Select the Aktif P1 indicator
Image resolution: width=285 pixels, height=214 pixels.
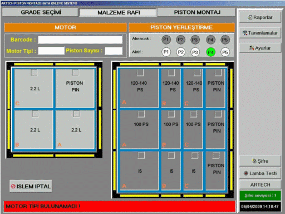tap(166, 52)
